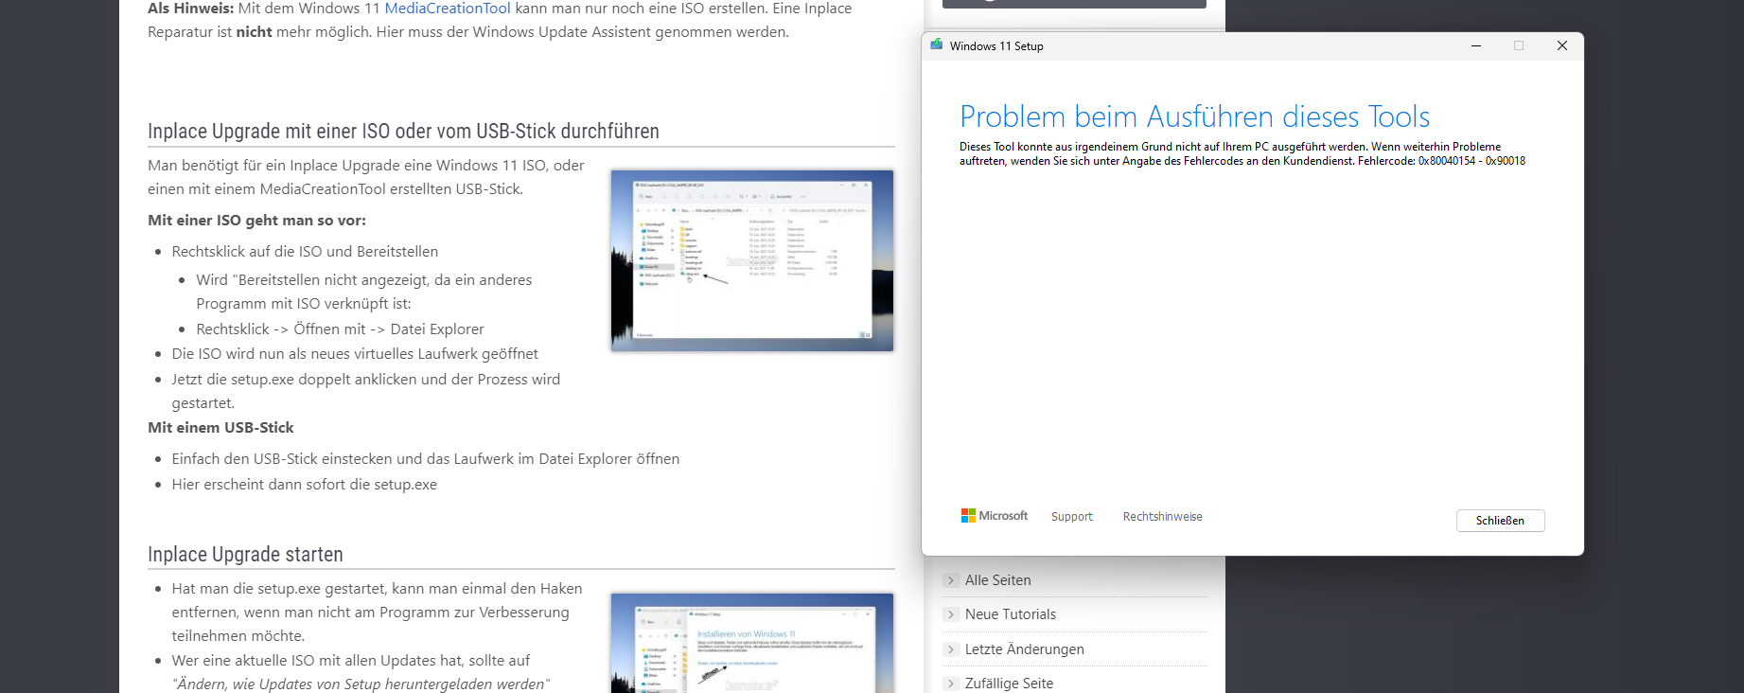Click bullet 'Einfach den USB-Stick einstecken'
The width and height of the screenshot is (1744, 693).
click(x=425, y=459)
